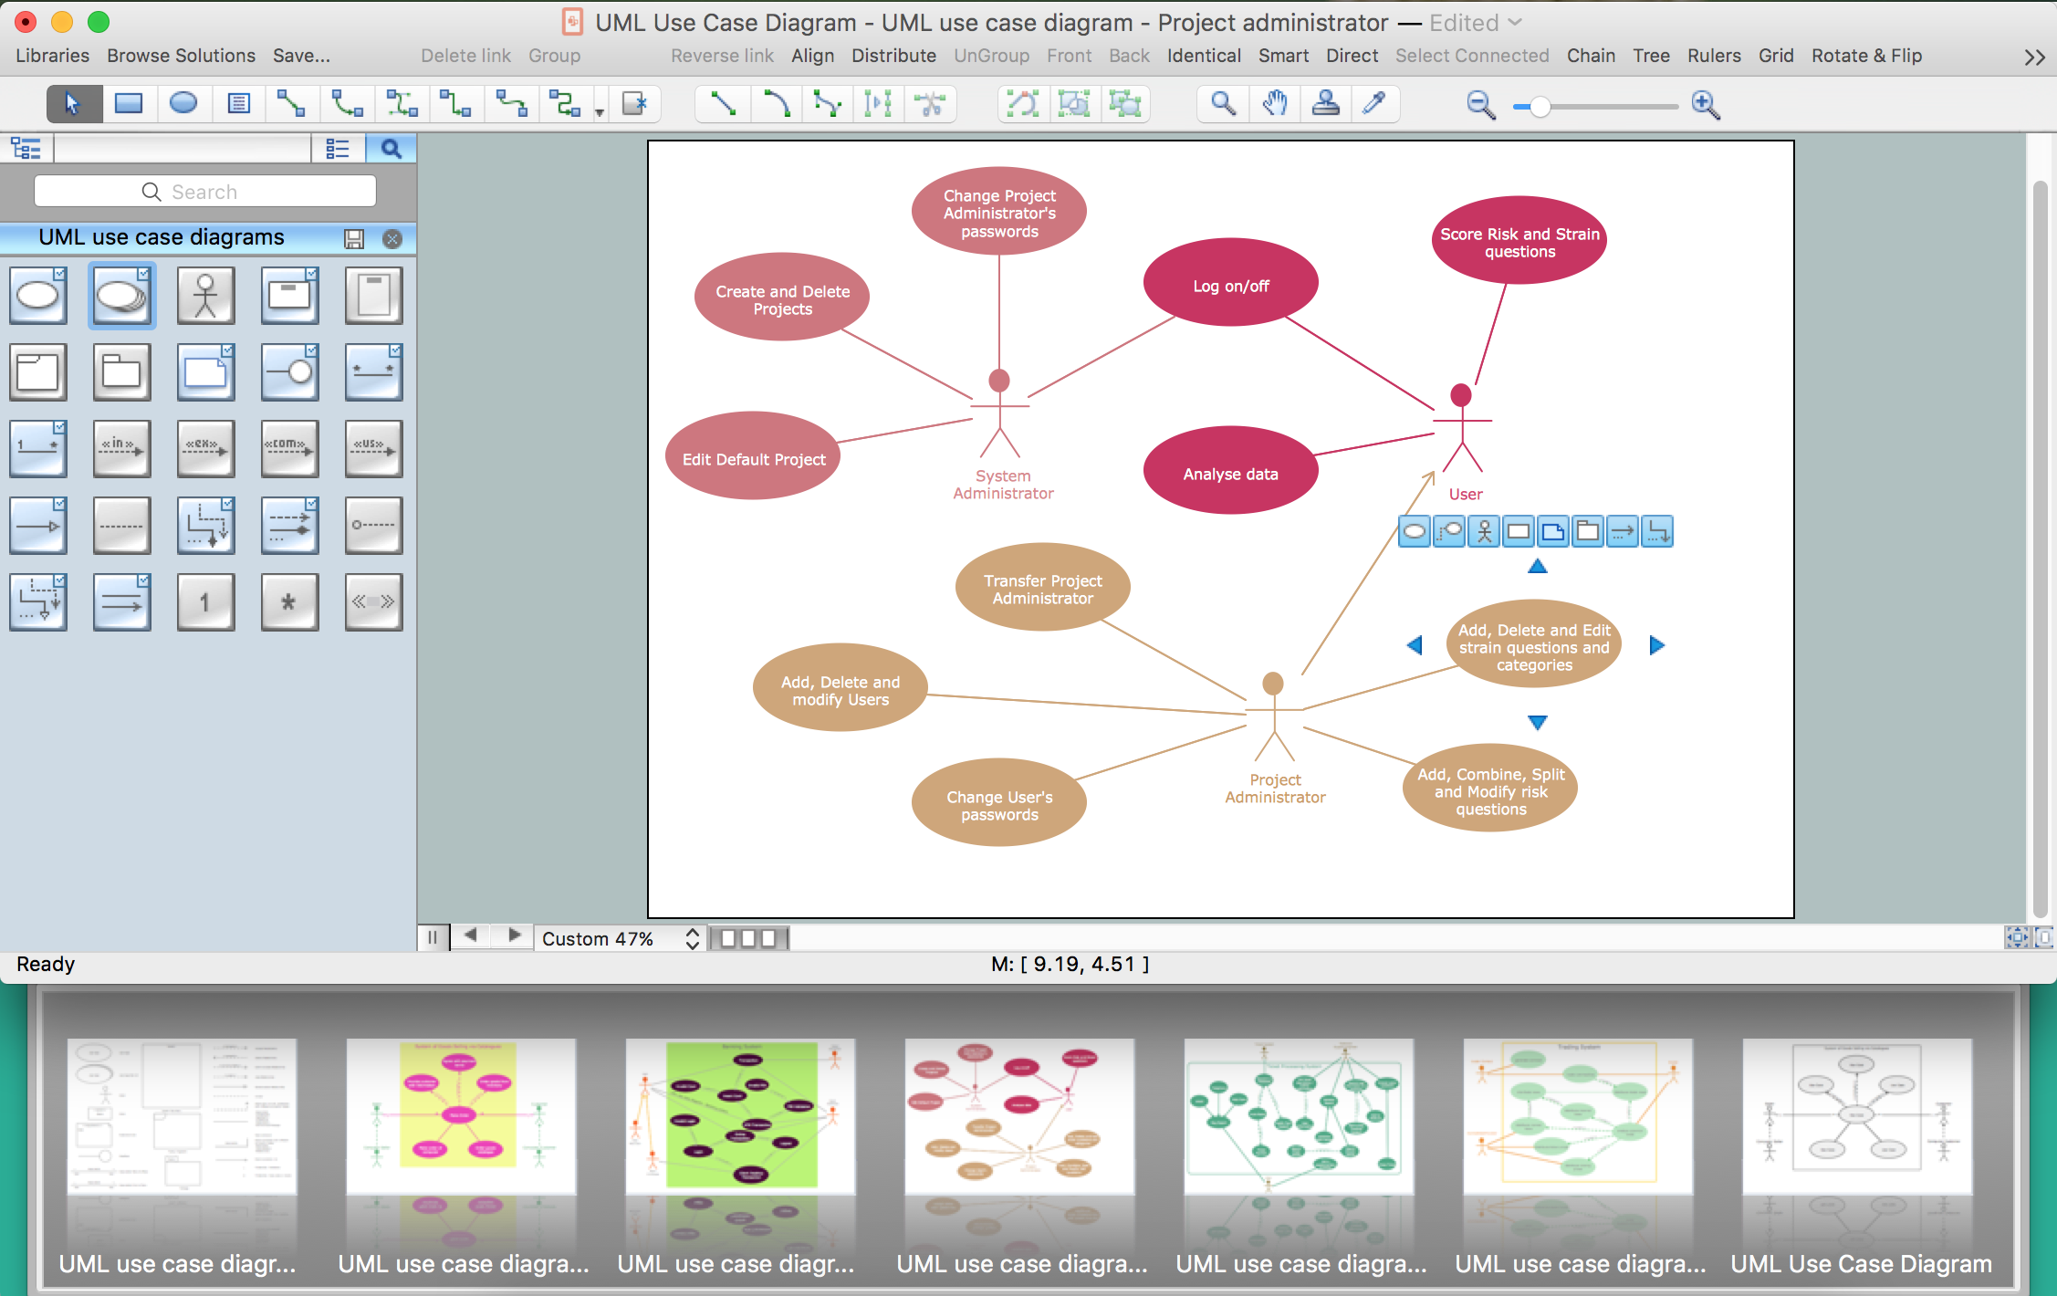
Task: Choose the text block tool
Action: coord(238,104)
